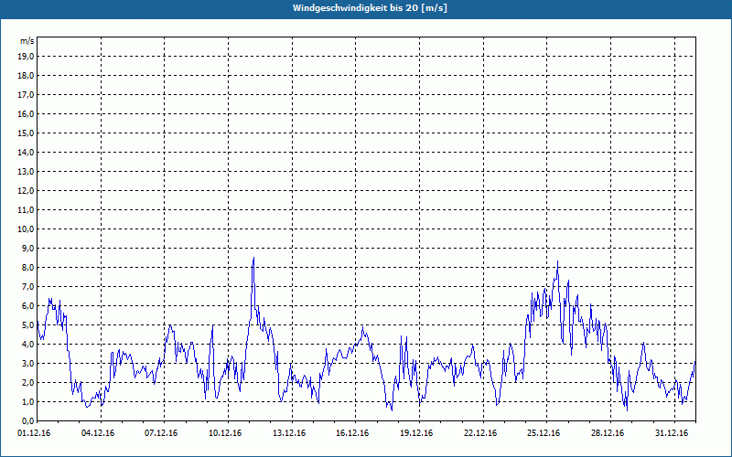732x457 pixels.
Task: Click the 13,0 y-axis label
Action: click(x=26, y=171)
